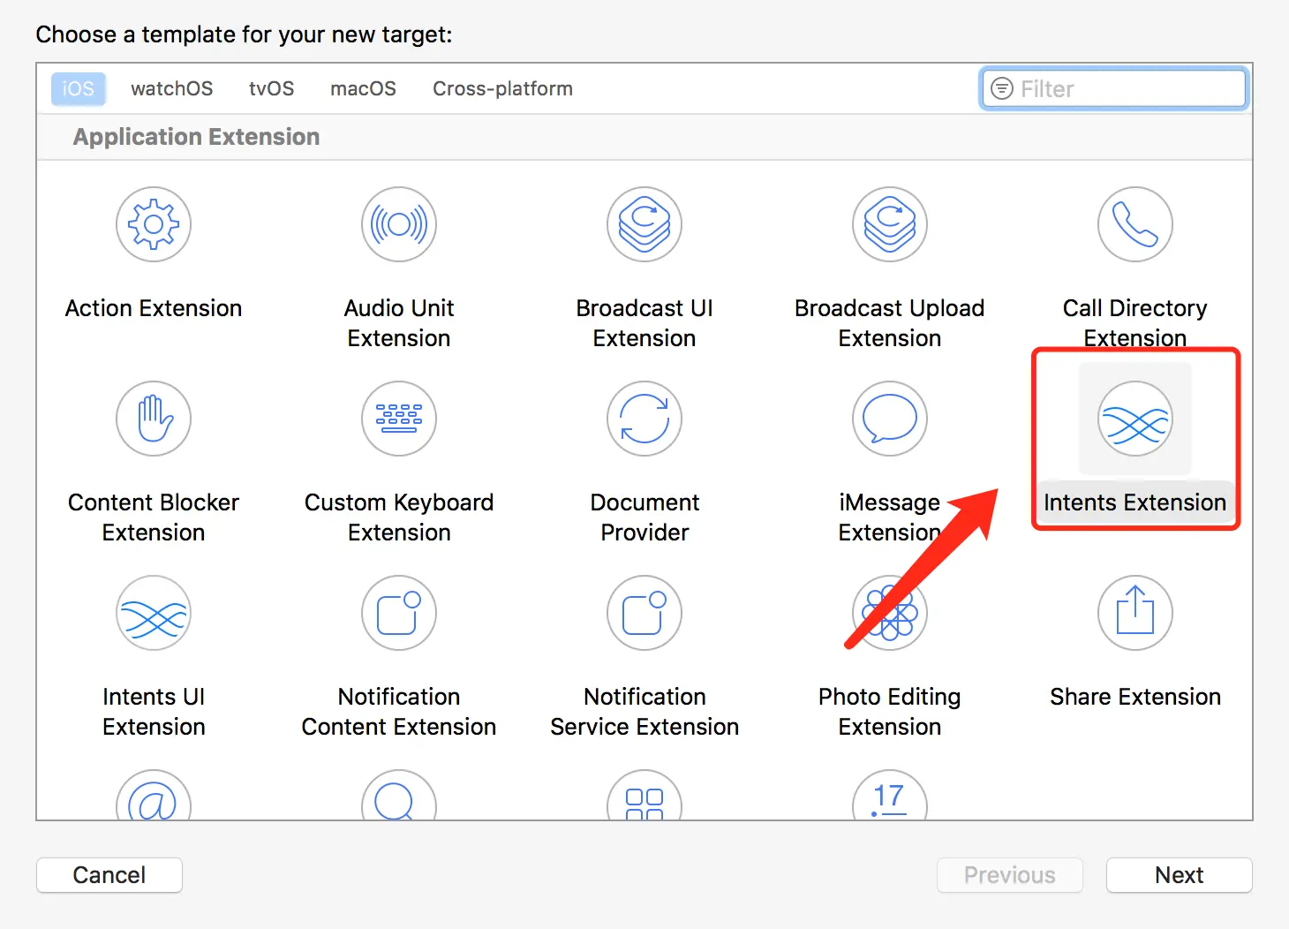Image resolution: width=1289 pixels, height=929 pixels.
Task: Open the tvOS templates tab
Action: tap(272, 88)
